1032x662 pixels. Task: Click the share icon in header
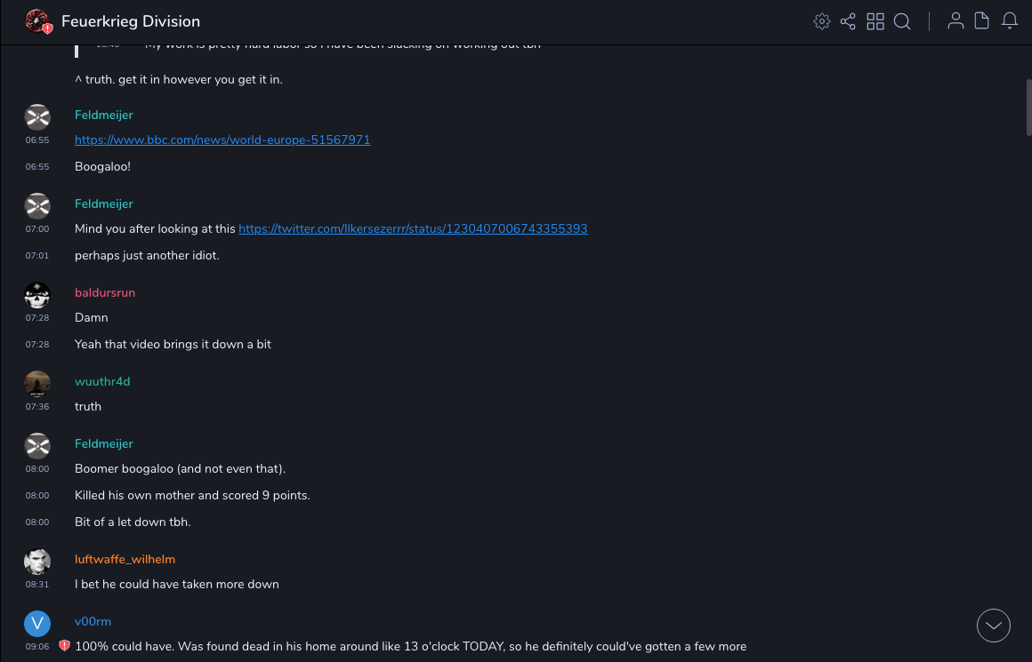(x=848, y=21)
